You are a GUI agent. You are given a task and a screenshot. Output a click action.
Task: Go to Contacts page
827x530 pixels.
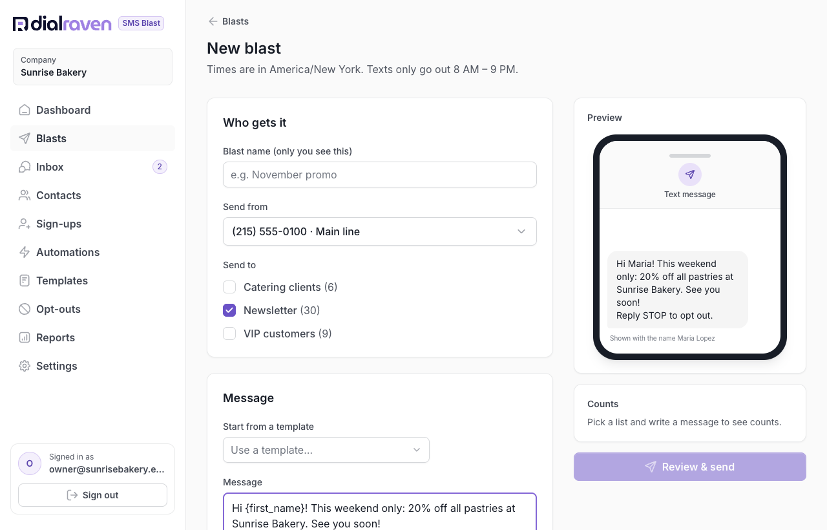[x=92, y=195]
